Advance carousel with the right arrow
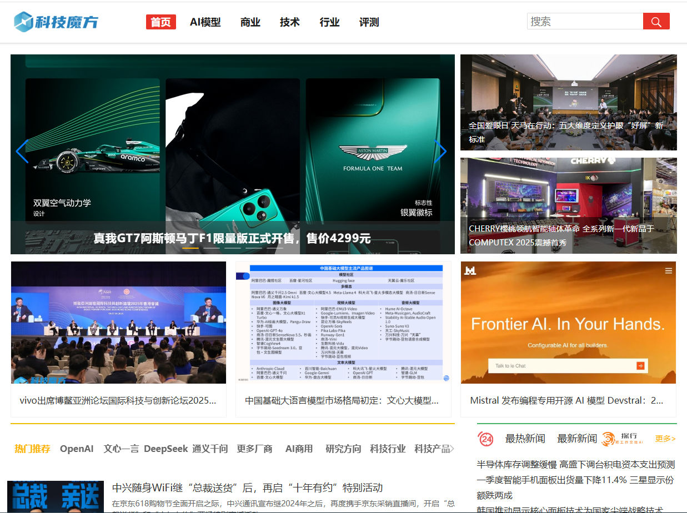Viewport: 687px width, 513px height. [x=440, y=152]
